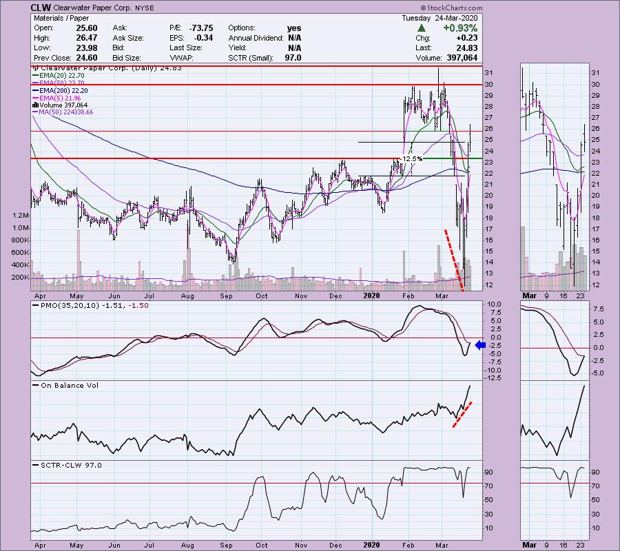The height and width of the screenshot is (551, 620).
Task: Select the Open value 25.60
Action: tap(87, 28)
